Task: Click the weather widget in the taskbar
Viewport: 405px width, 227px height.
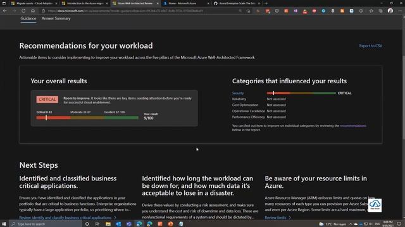Action: [333, 224]
